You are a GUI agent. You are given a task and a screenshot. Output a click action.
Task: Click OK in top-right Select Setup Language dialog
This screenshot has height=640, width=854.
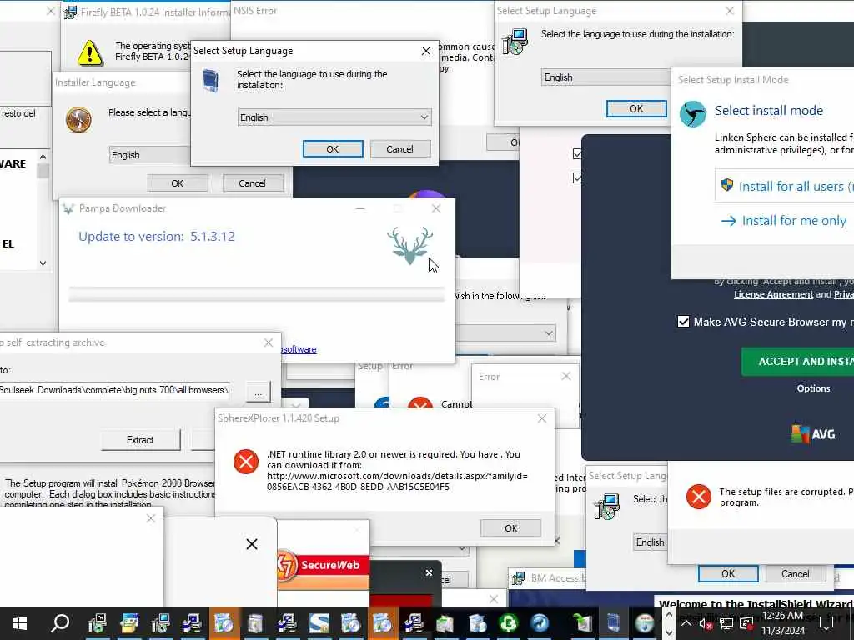click(636, 109)
